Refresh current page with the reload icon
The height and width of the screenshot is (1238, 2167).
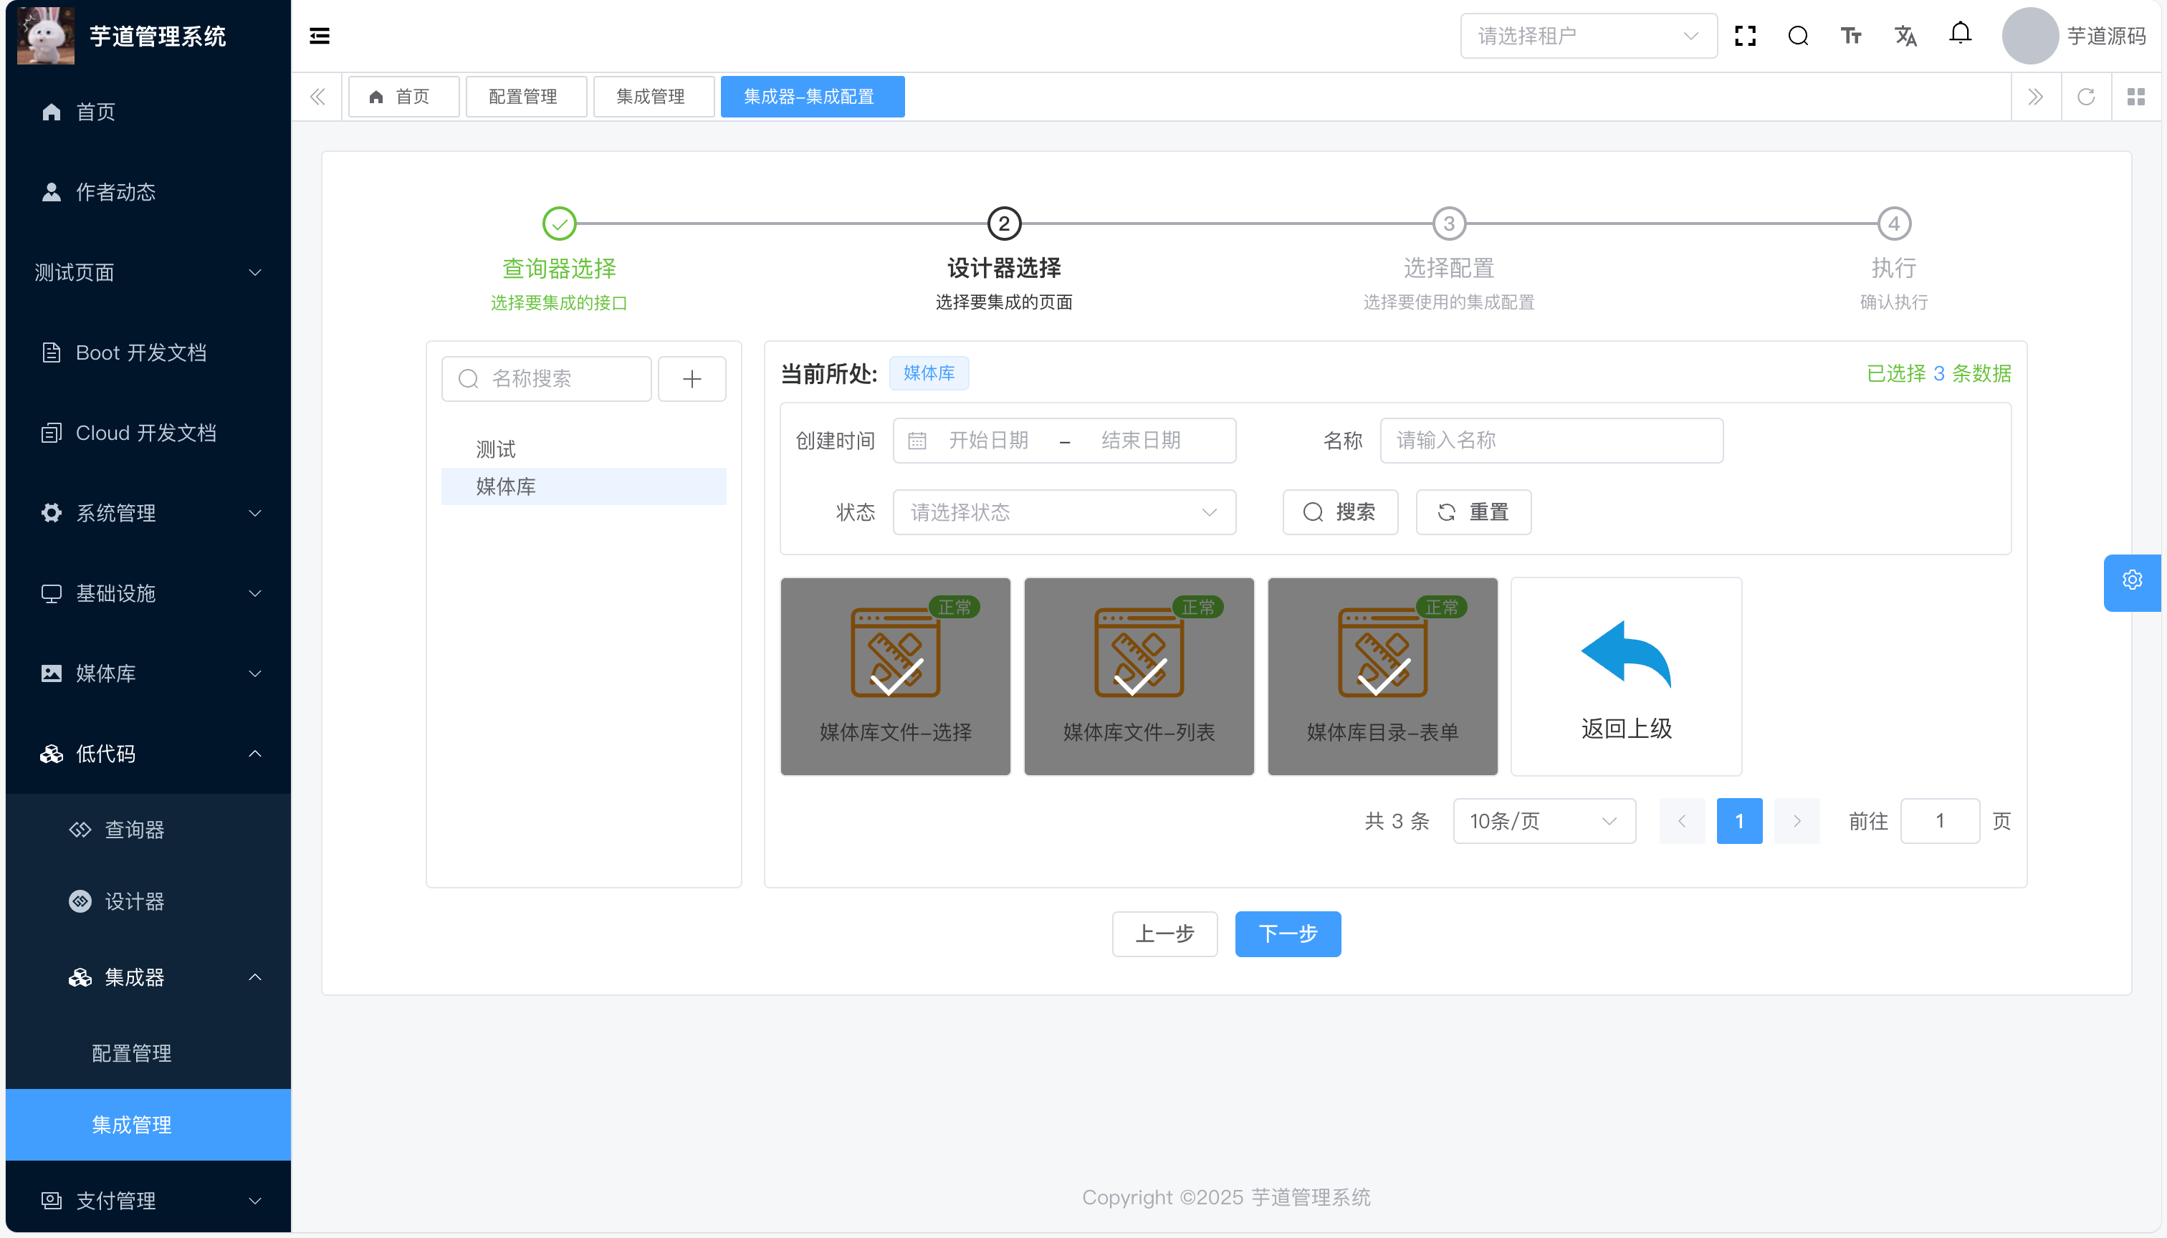tap(2085, 97)
